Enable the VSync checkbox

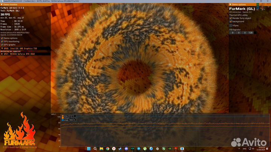[231, 26]
